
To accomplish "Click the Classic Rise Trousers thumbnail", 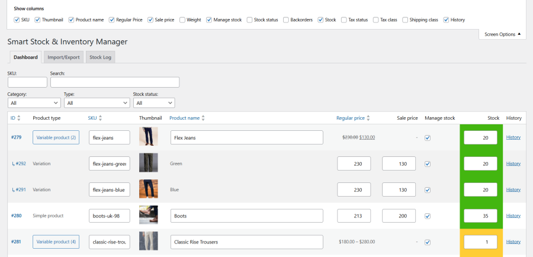I will [149, 242].
